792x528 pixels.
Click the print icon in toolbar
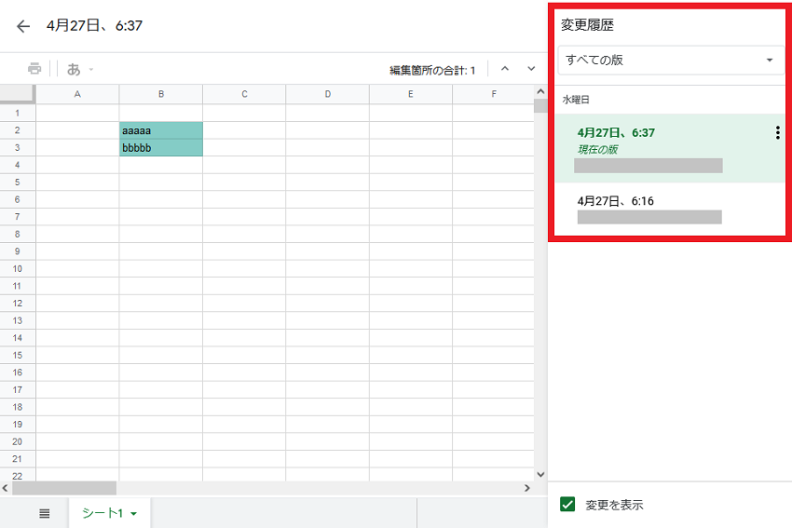click(x=34, y=69)
